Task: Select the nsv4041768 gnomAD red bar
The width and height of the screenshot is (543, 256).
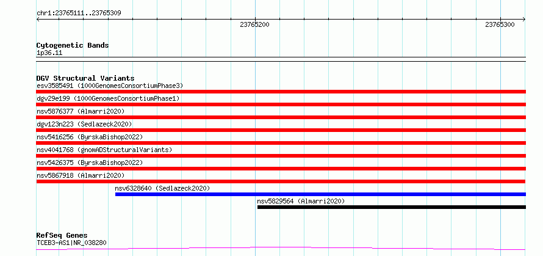Action: [281, 156]
